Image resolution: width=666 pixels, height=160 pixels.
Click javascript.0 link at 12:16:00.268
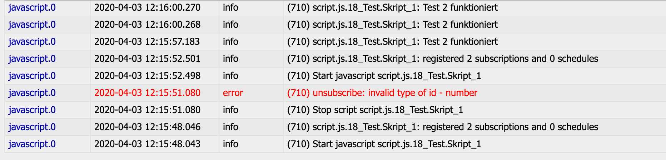[x=32, y=25]
